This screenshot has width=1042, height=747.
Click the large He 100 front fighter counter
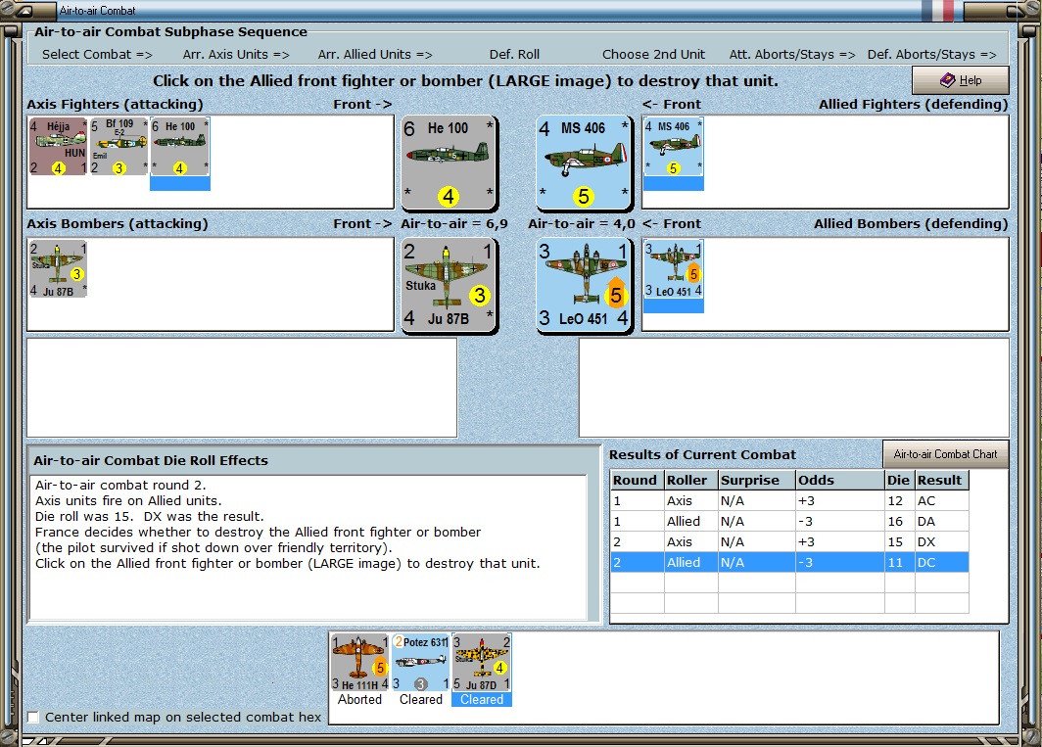pos(449,163)
